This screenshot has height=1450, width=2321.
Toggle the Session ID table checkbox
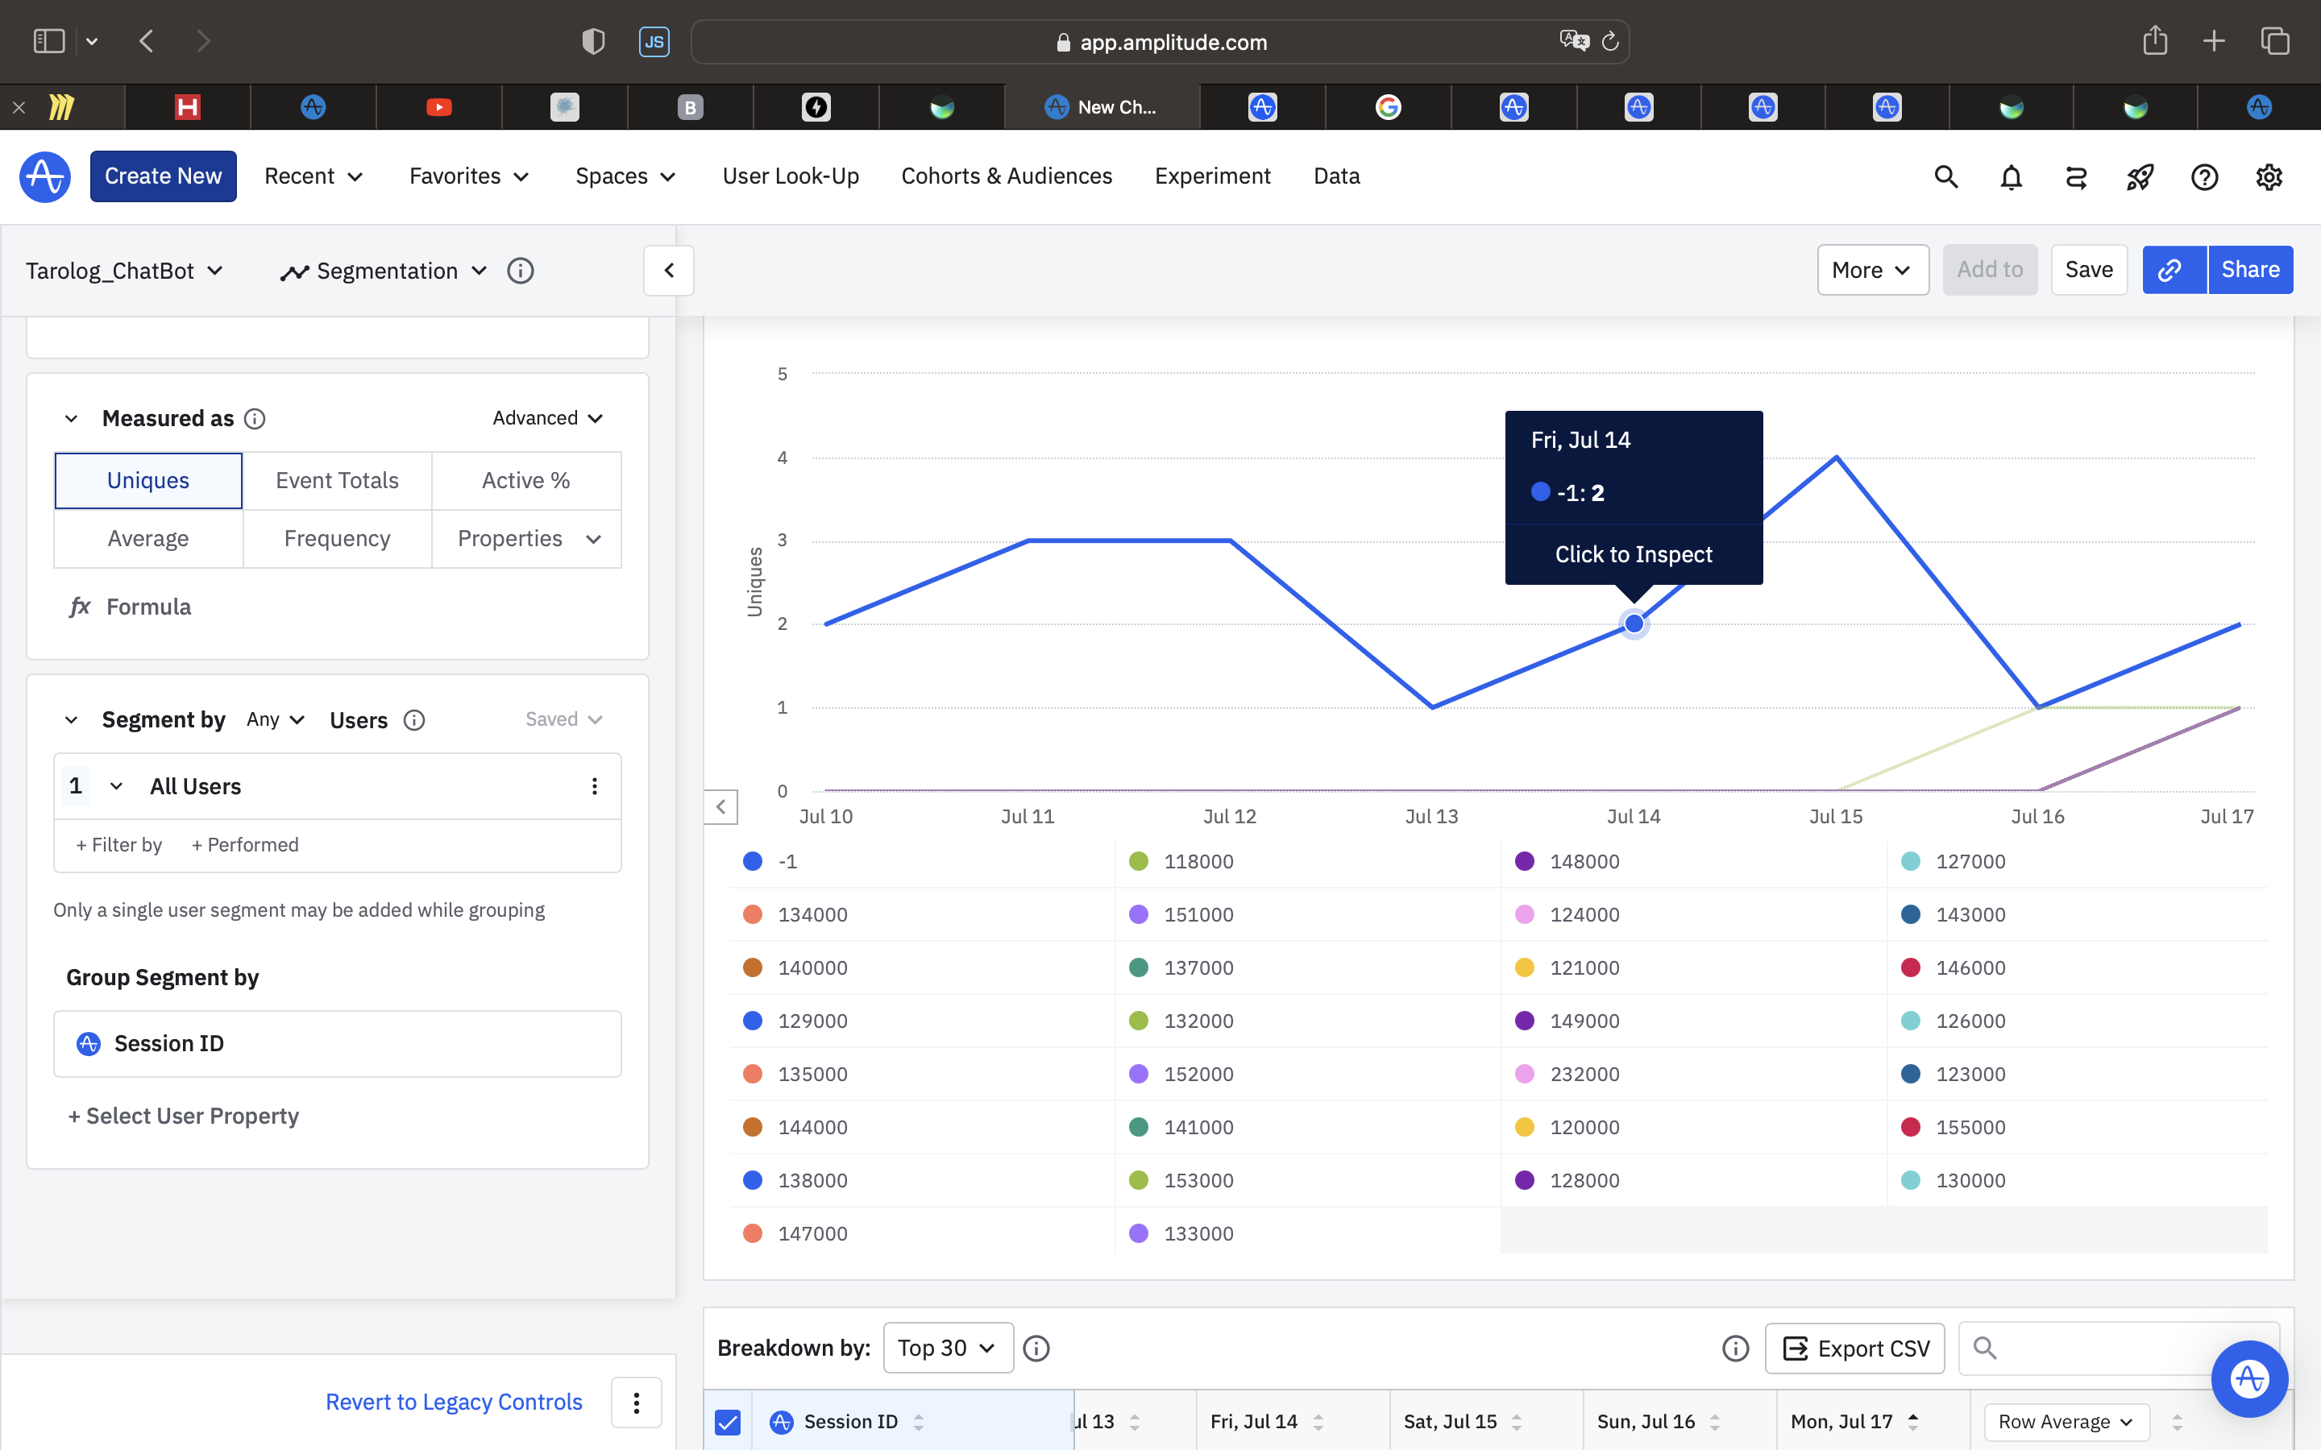728,1421
